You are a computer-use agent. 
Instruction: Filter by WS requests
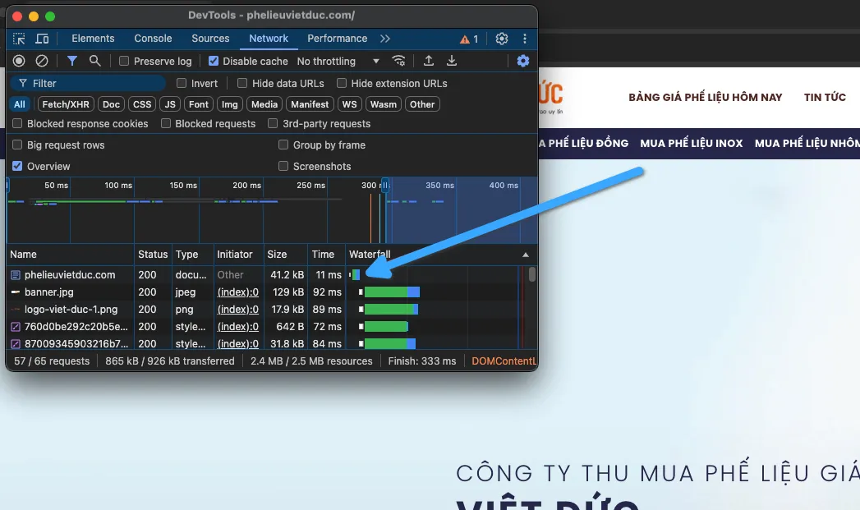tap(349, 104)
